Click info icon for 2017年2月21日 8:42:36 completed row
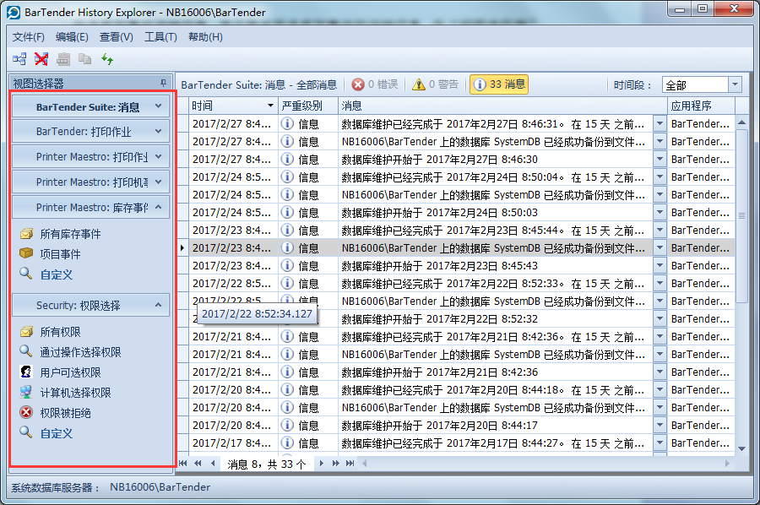 tap(287, 336)
